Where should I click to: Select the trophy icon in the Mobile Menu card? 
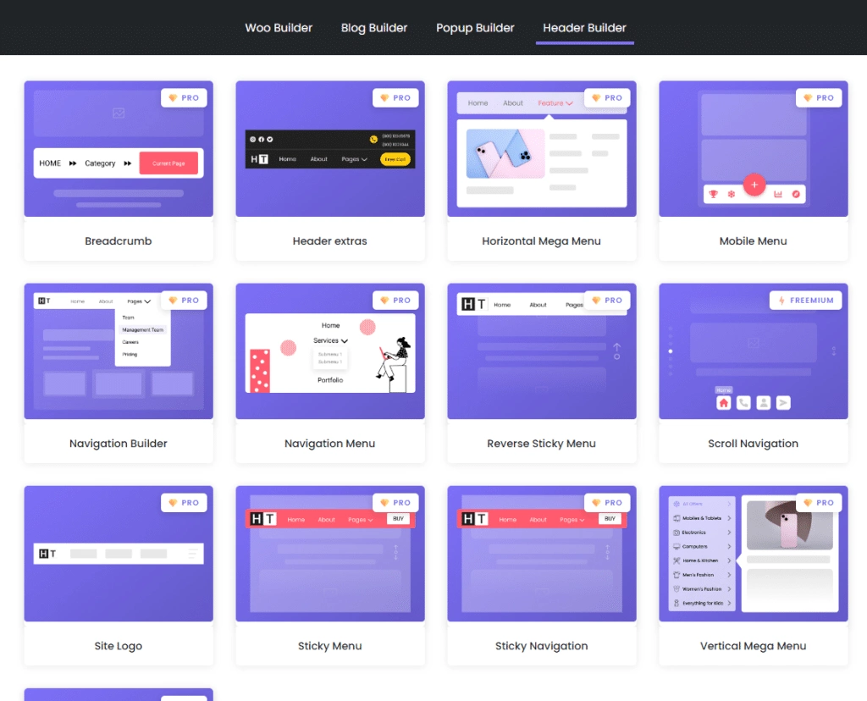tap(713, 194)
